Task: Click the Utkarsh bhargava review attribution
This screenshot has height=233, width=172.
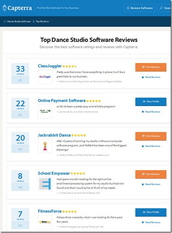Action: click(80, 227)
